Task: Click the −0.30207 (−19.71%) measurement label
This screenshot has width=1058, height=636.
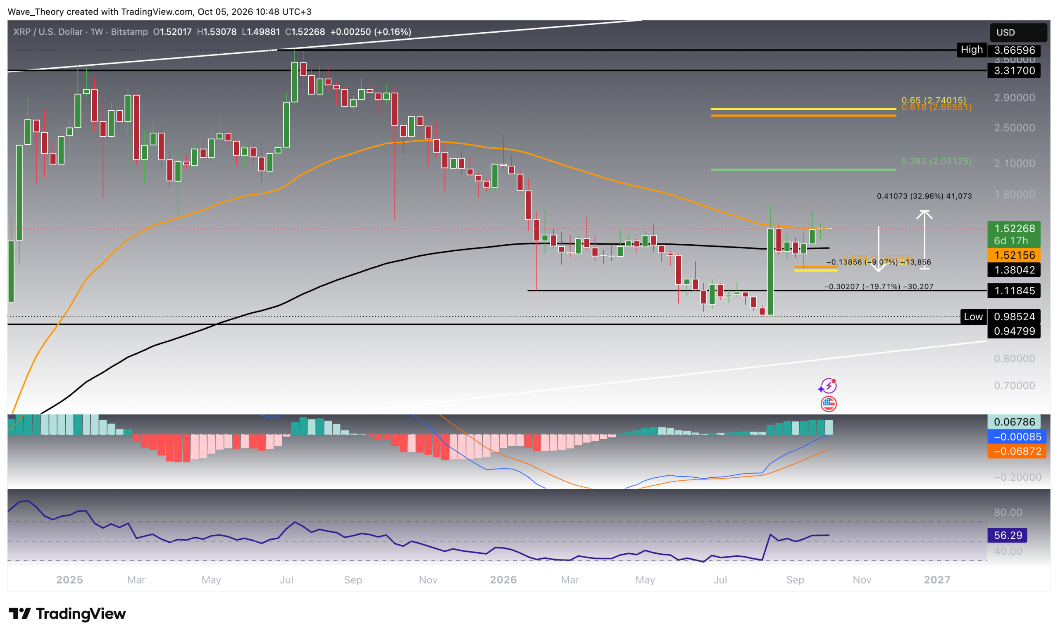Action: tap(879, 286)
